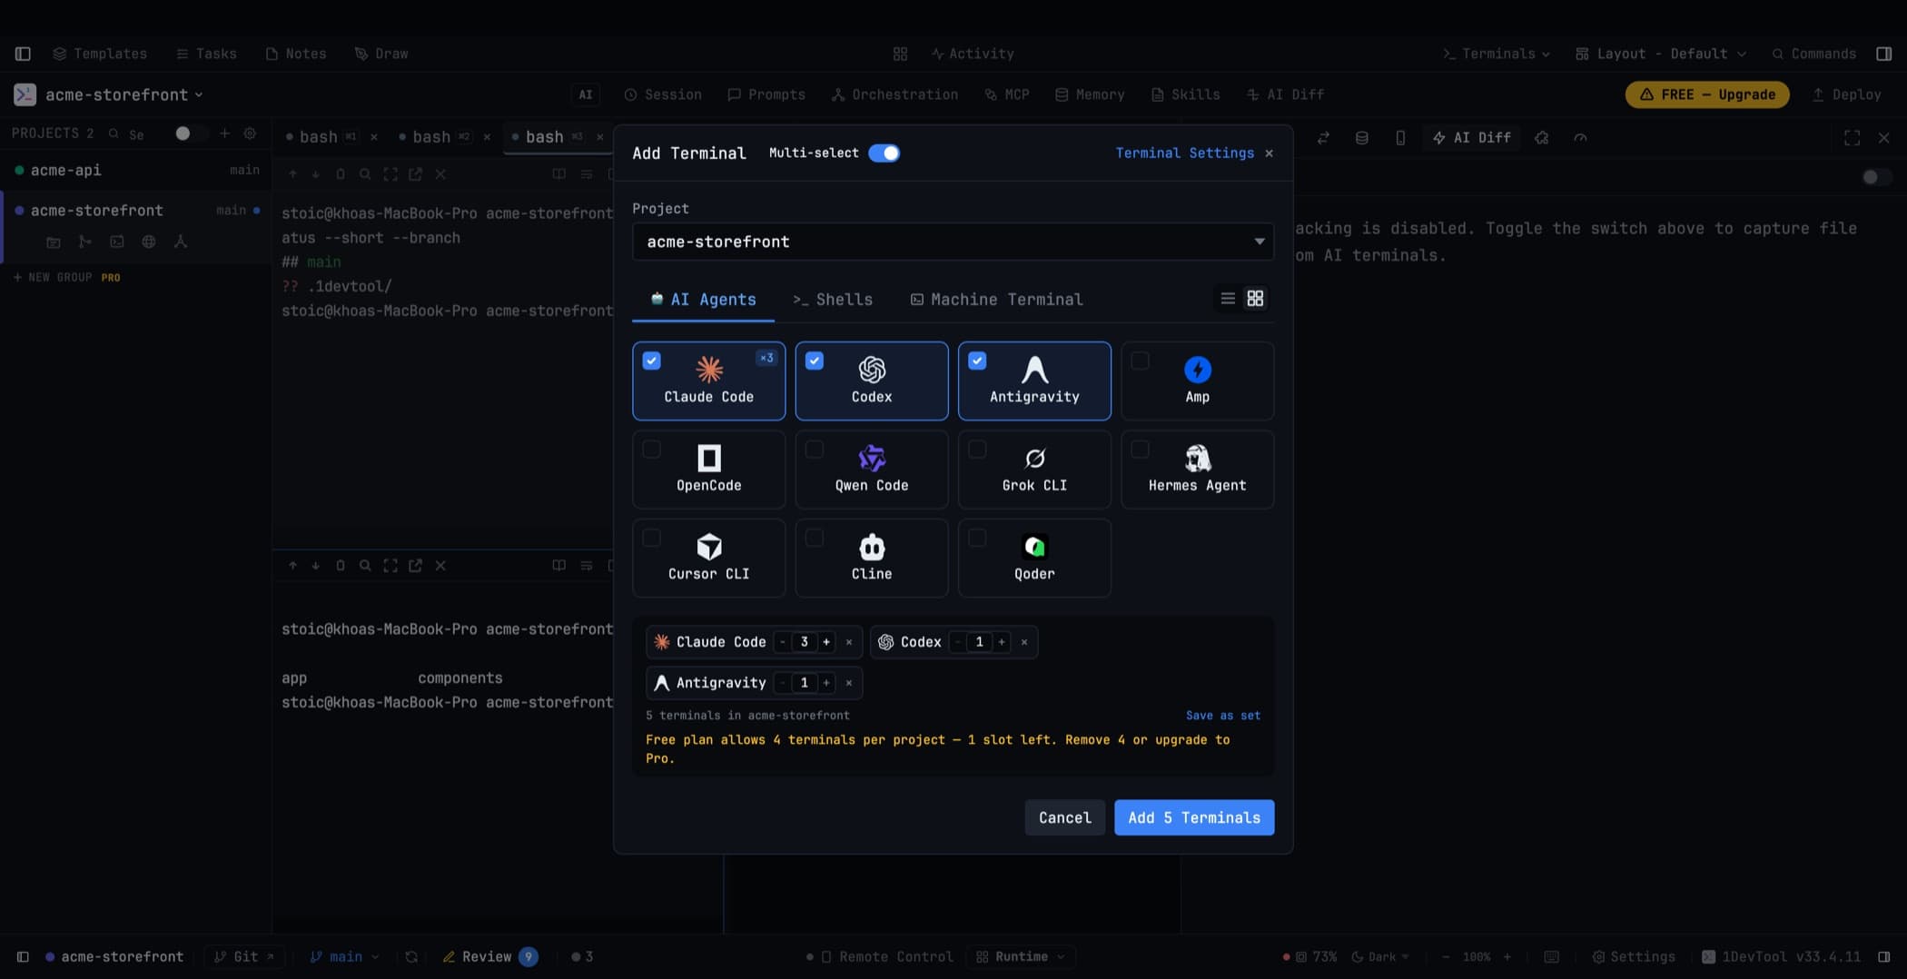Click the Amp lightning bolt icon
The height and width of the screenshot is (979, 1907).
[1197, 370]
